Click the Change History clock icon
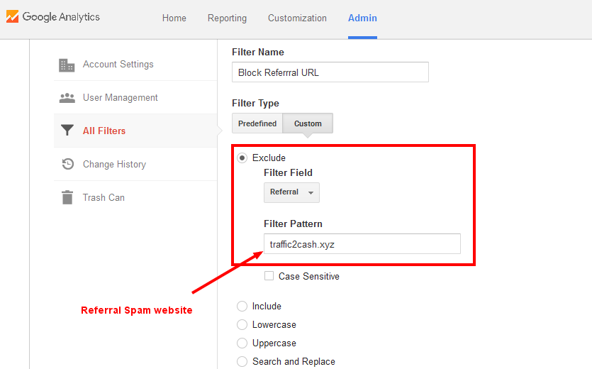592x369 pixels. (x=68, y=164)
